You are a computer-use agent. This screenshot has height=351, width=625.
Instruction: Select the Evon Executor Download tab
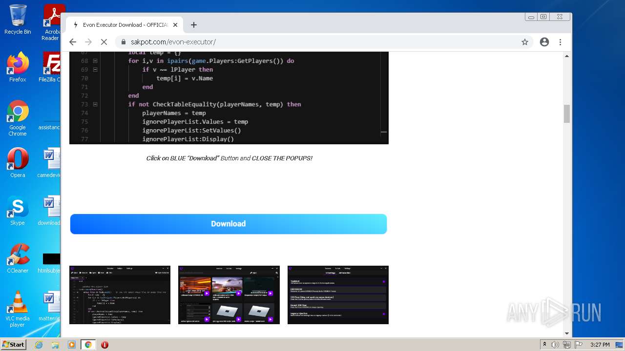tap(125, 25)
